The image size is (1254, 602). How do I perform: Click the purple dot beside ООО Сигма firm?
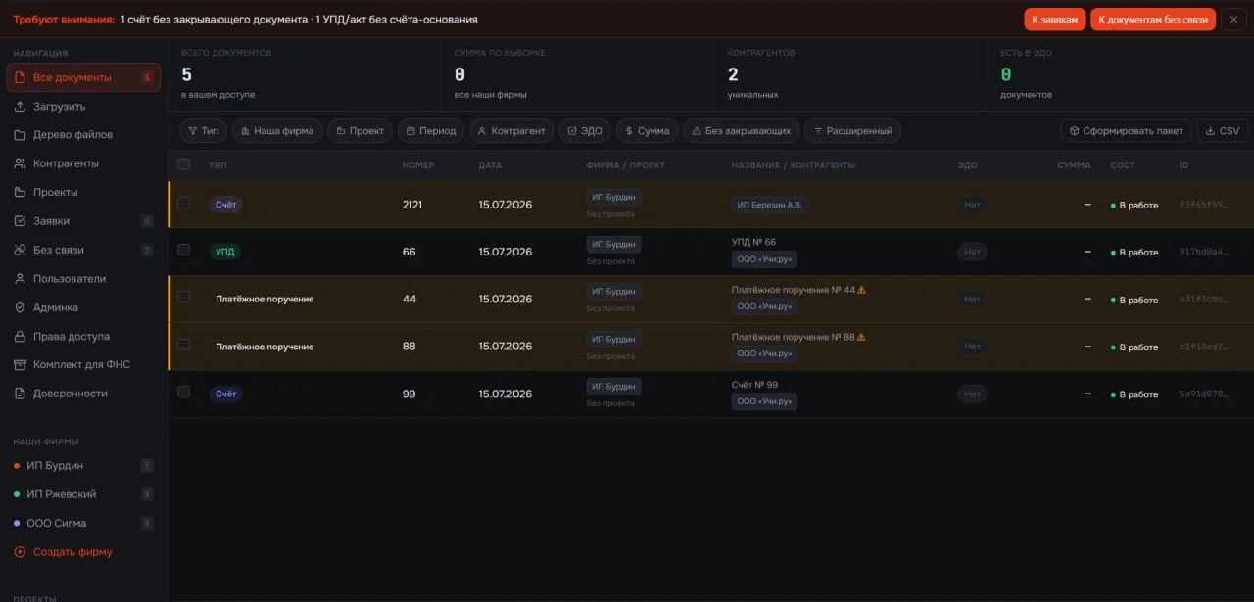click(17, 523)
